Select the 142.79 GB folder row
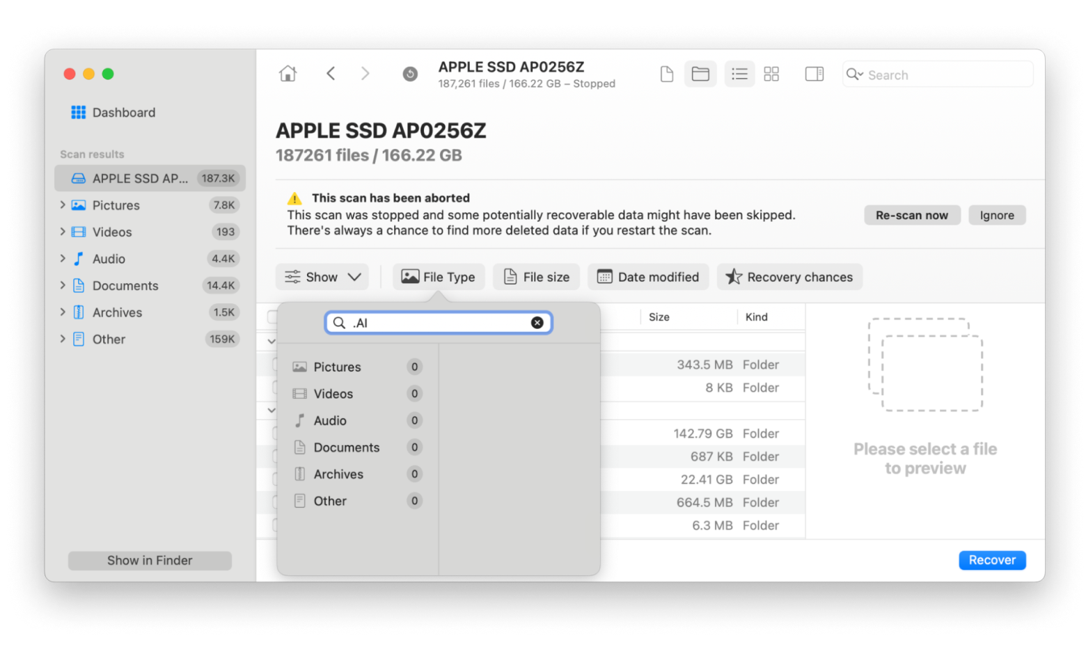1086x647 pixels. click(x=703, y=433)
